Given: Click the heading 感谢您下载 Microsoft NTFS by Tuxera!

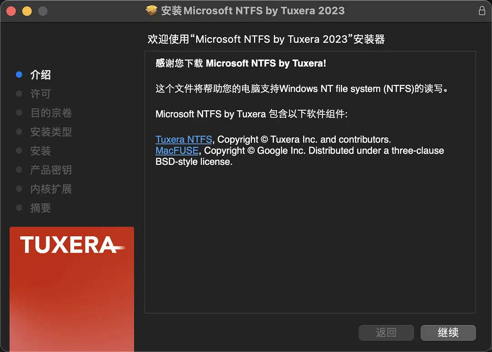Looking at the screenshot, I should (x=241, y=63).
